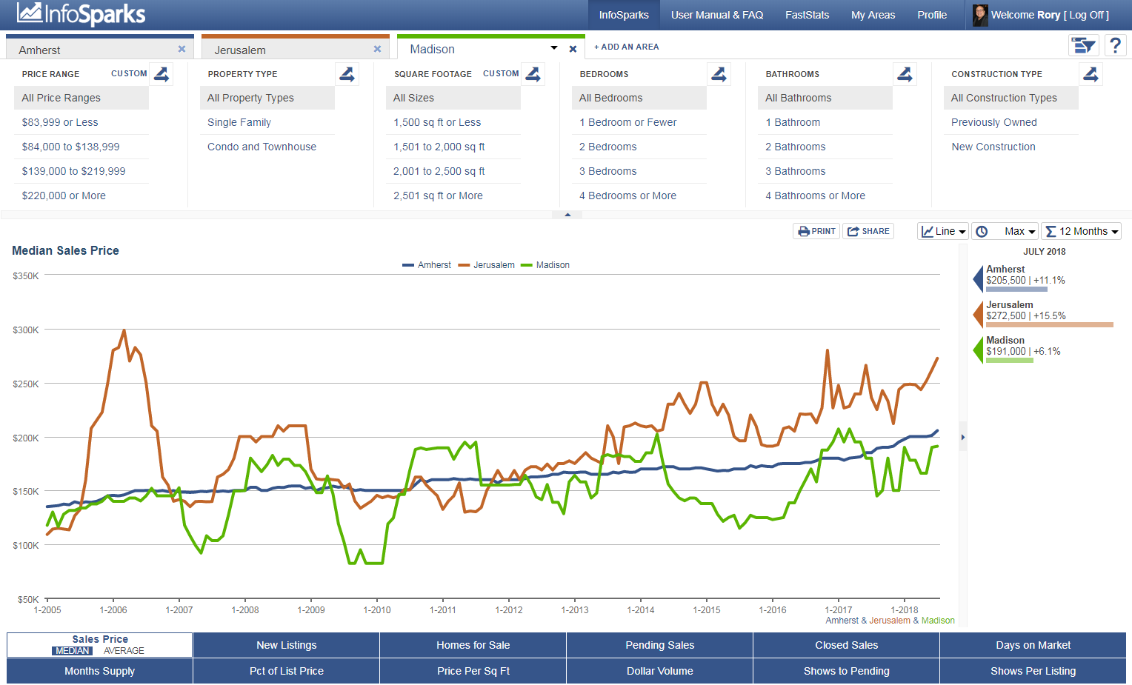Viewport: 1132px width, 685px height.
Task: Switch to the Days on Market metric
Action: 1033,645
